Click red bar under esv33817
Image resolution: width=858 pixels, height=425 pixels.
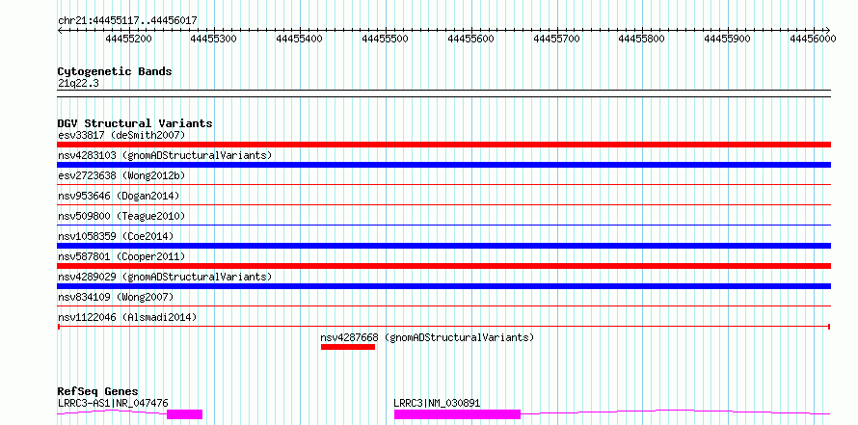tap(444, 145)
